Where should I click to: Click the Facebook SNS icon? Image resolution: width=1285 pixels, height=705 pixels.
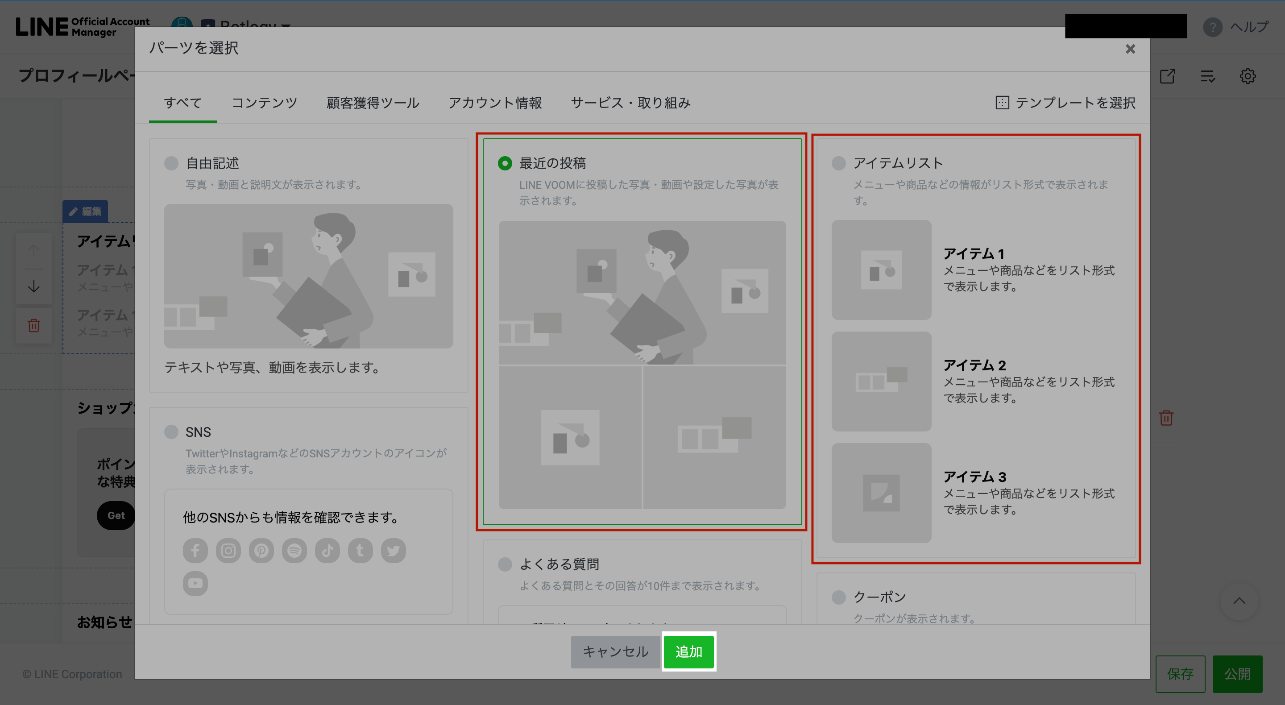click(x=195, y=550)
